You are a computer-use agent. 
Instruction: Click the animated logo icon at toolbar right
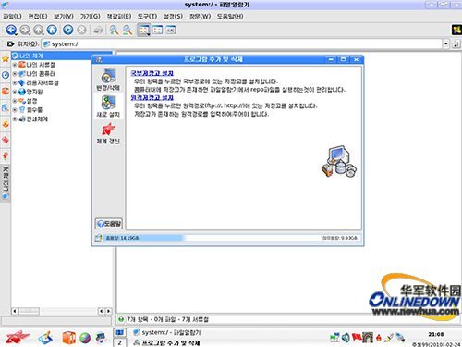[456, 30]
